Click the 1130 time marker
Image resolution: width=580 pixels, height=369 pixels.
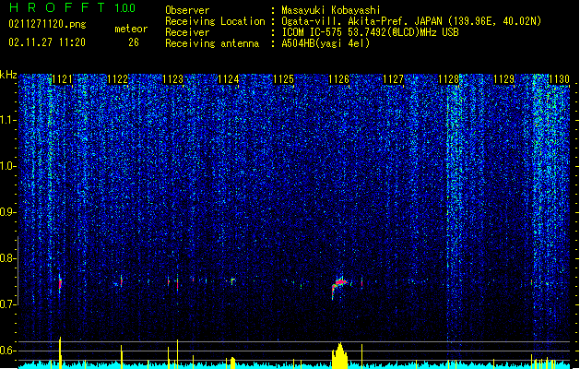click(x=559, y=79)
